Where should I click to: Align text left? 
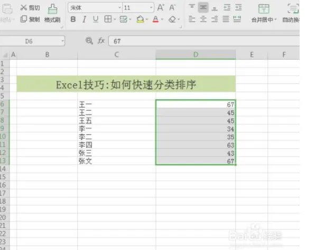[192, 20]
